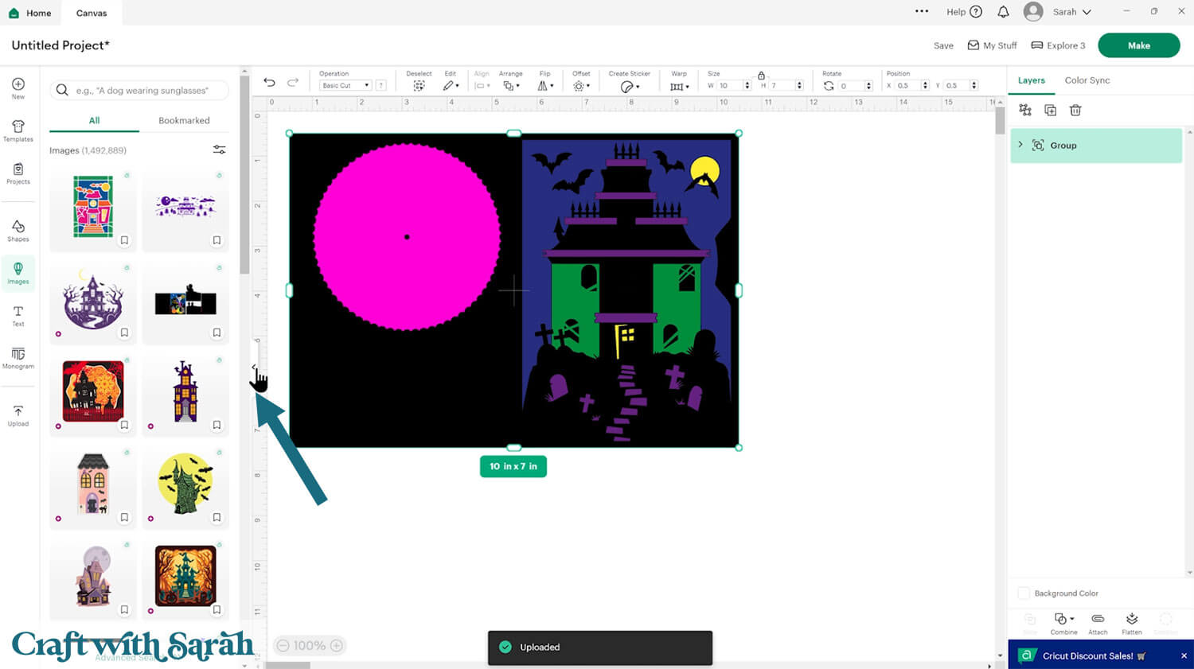The width and height of the screenshot is (1194, 669).
Task: Click the Duplicate icon in the Layers panel
Action: coord(1050,111)
